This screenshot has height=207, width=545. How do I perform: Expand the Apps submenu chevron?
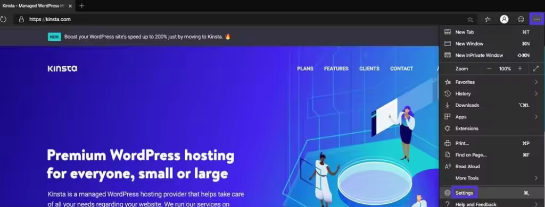[x=536, y=117]
